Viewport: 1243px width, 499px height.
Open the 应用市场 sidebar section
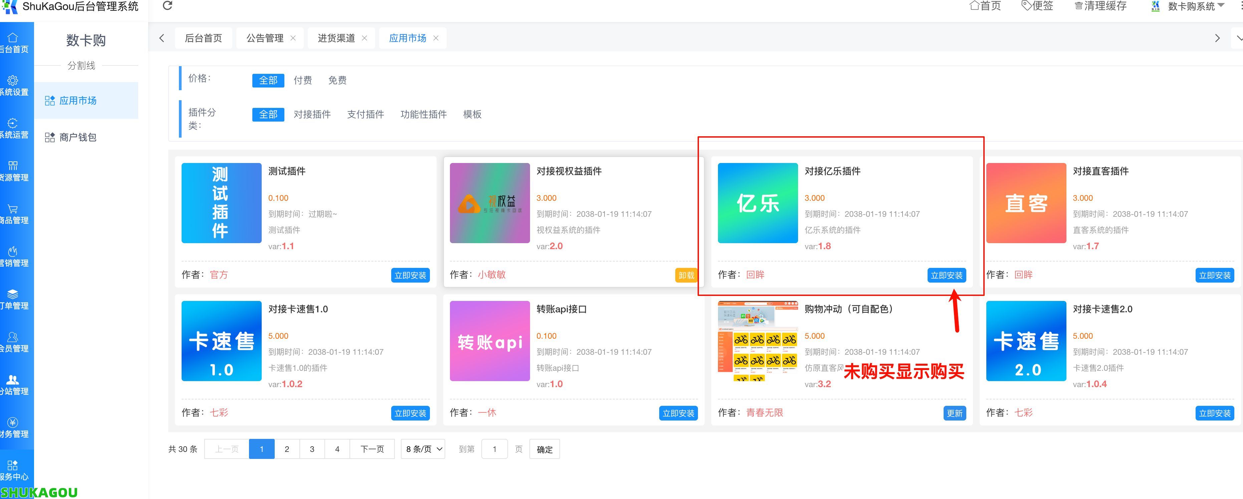tap(78, 101)
